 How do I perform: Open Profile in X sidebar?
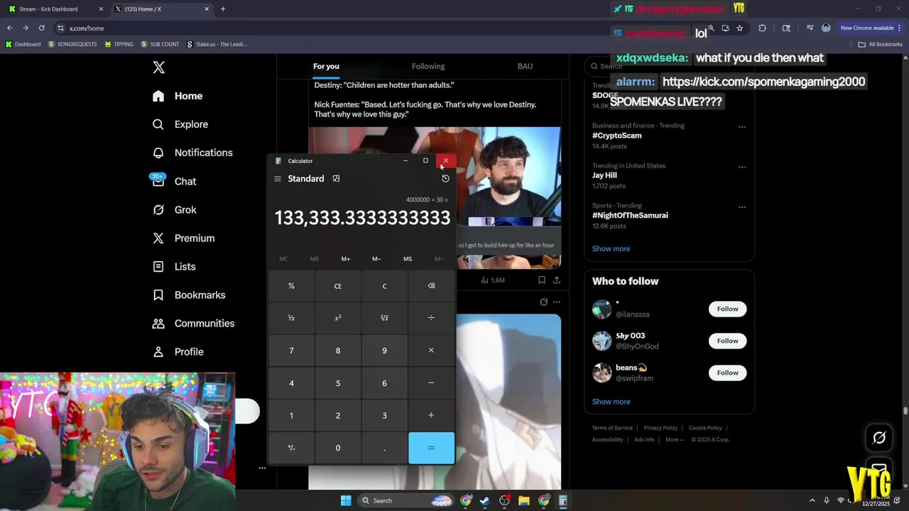(178, 351)
